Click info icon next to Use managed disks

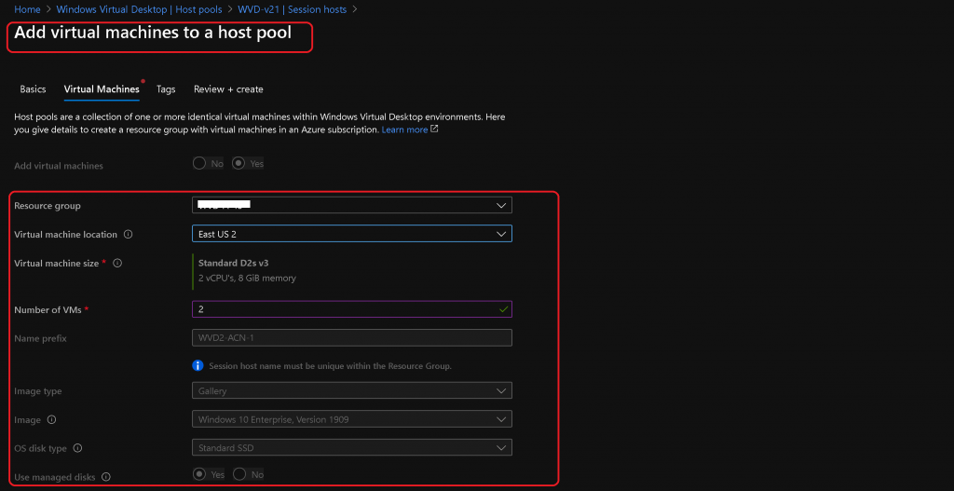(x=106, y=477)
